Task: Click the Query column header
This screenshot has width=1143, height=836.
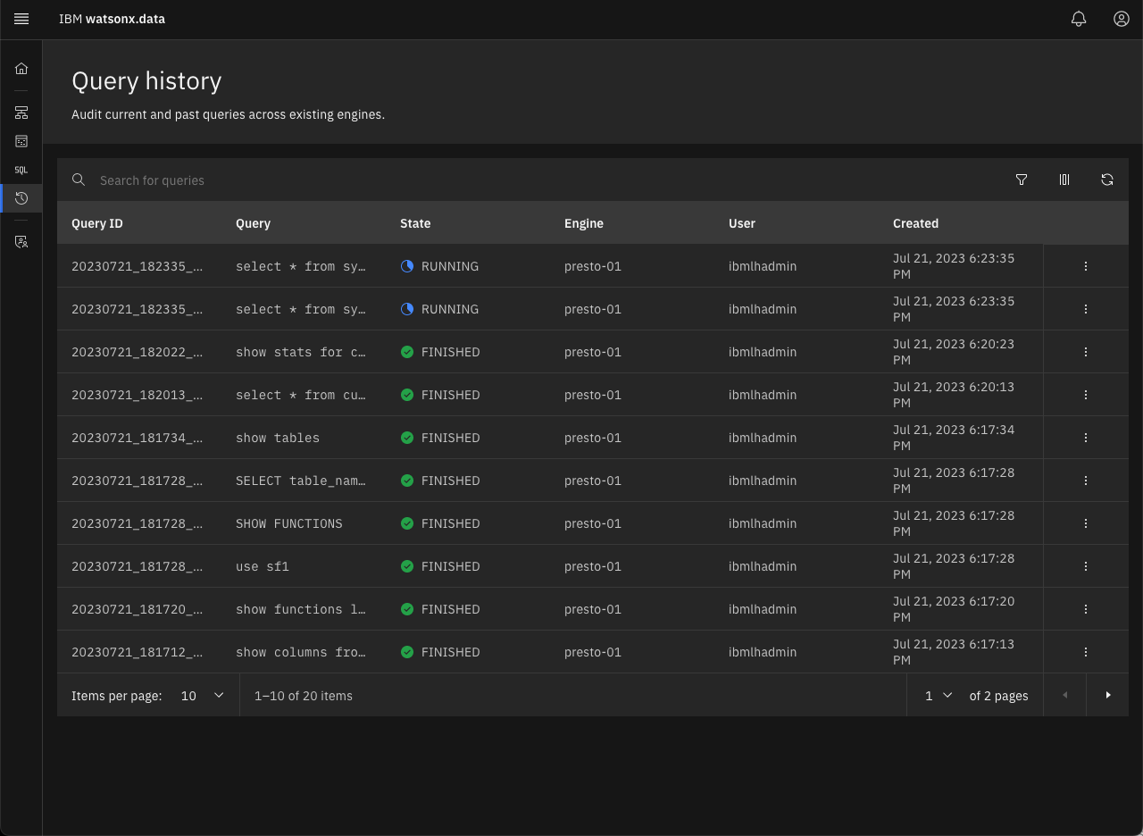Action: (253, 223)
